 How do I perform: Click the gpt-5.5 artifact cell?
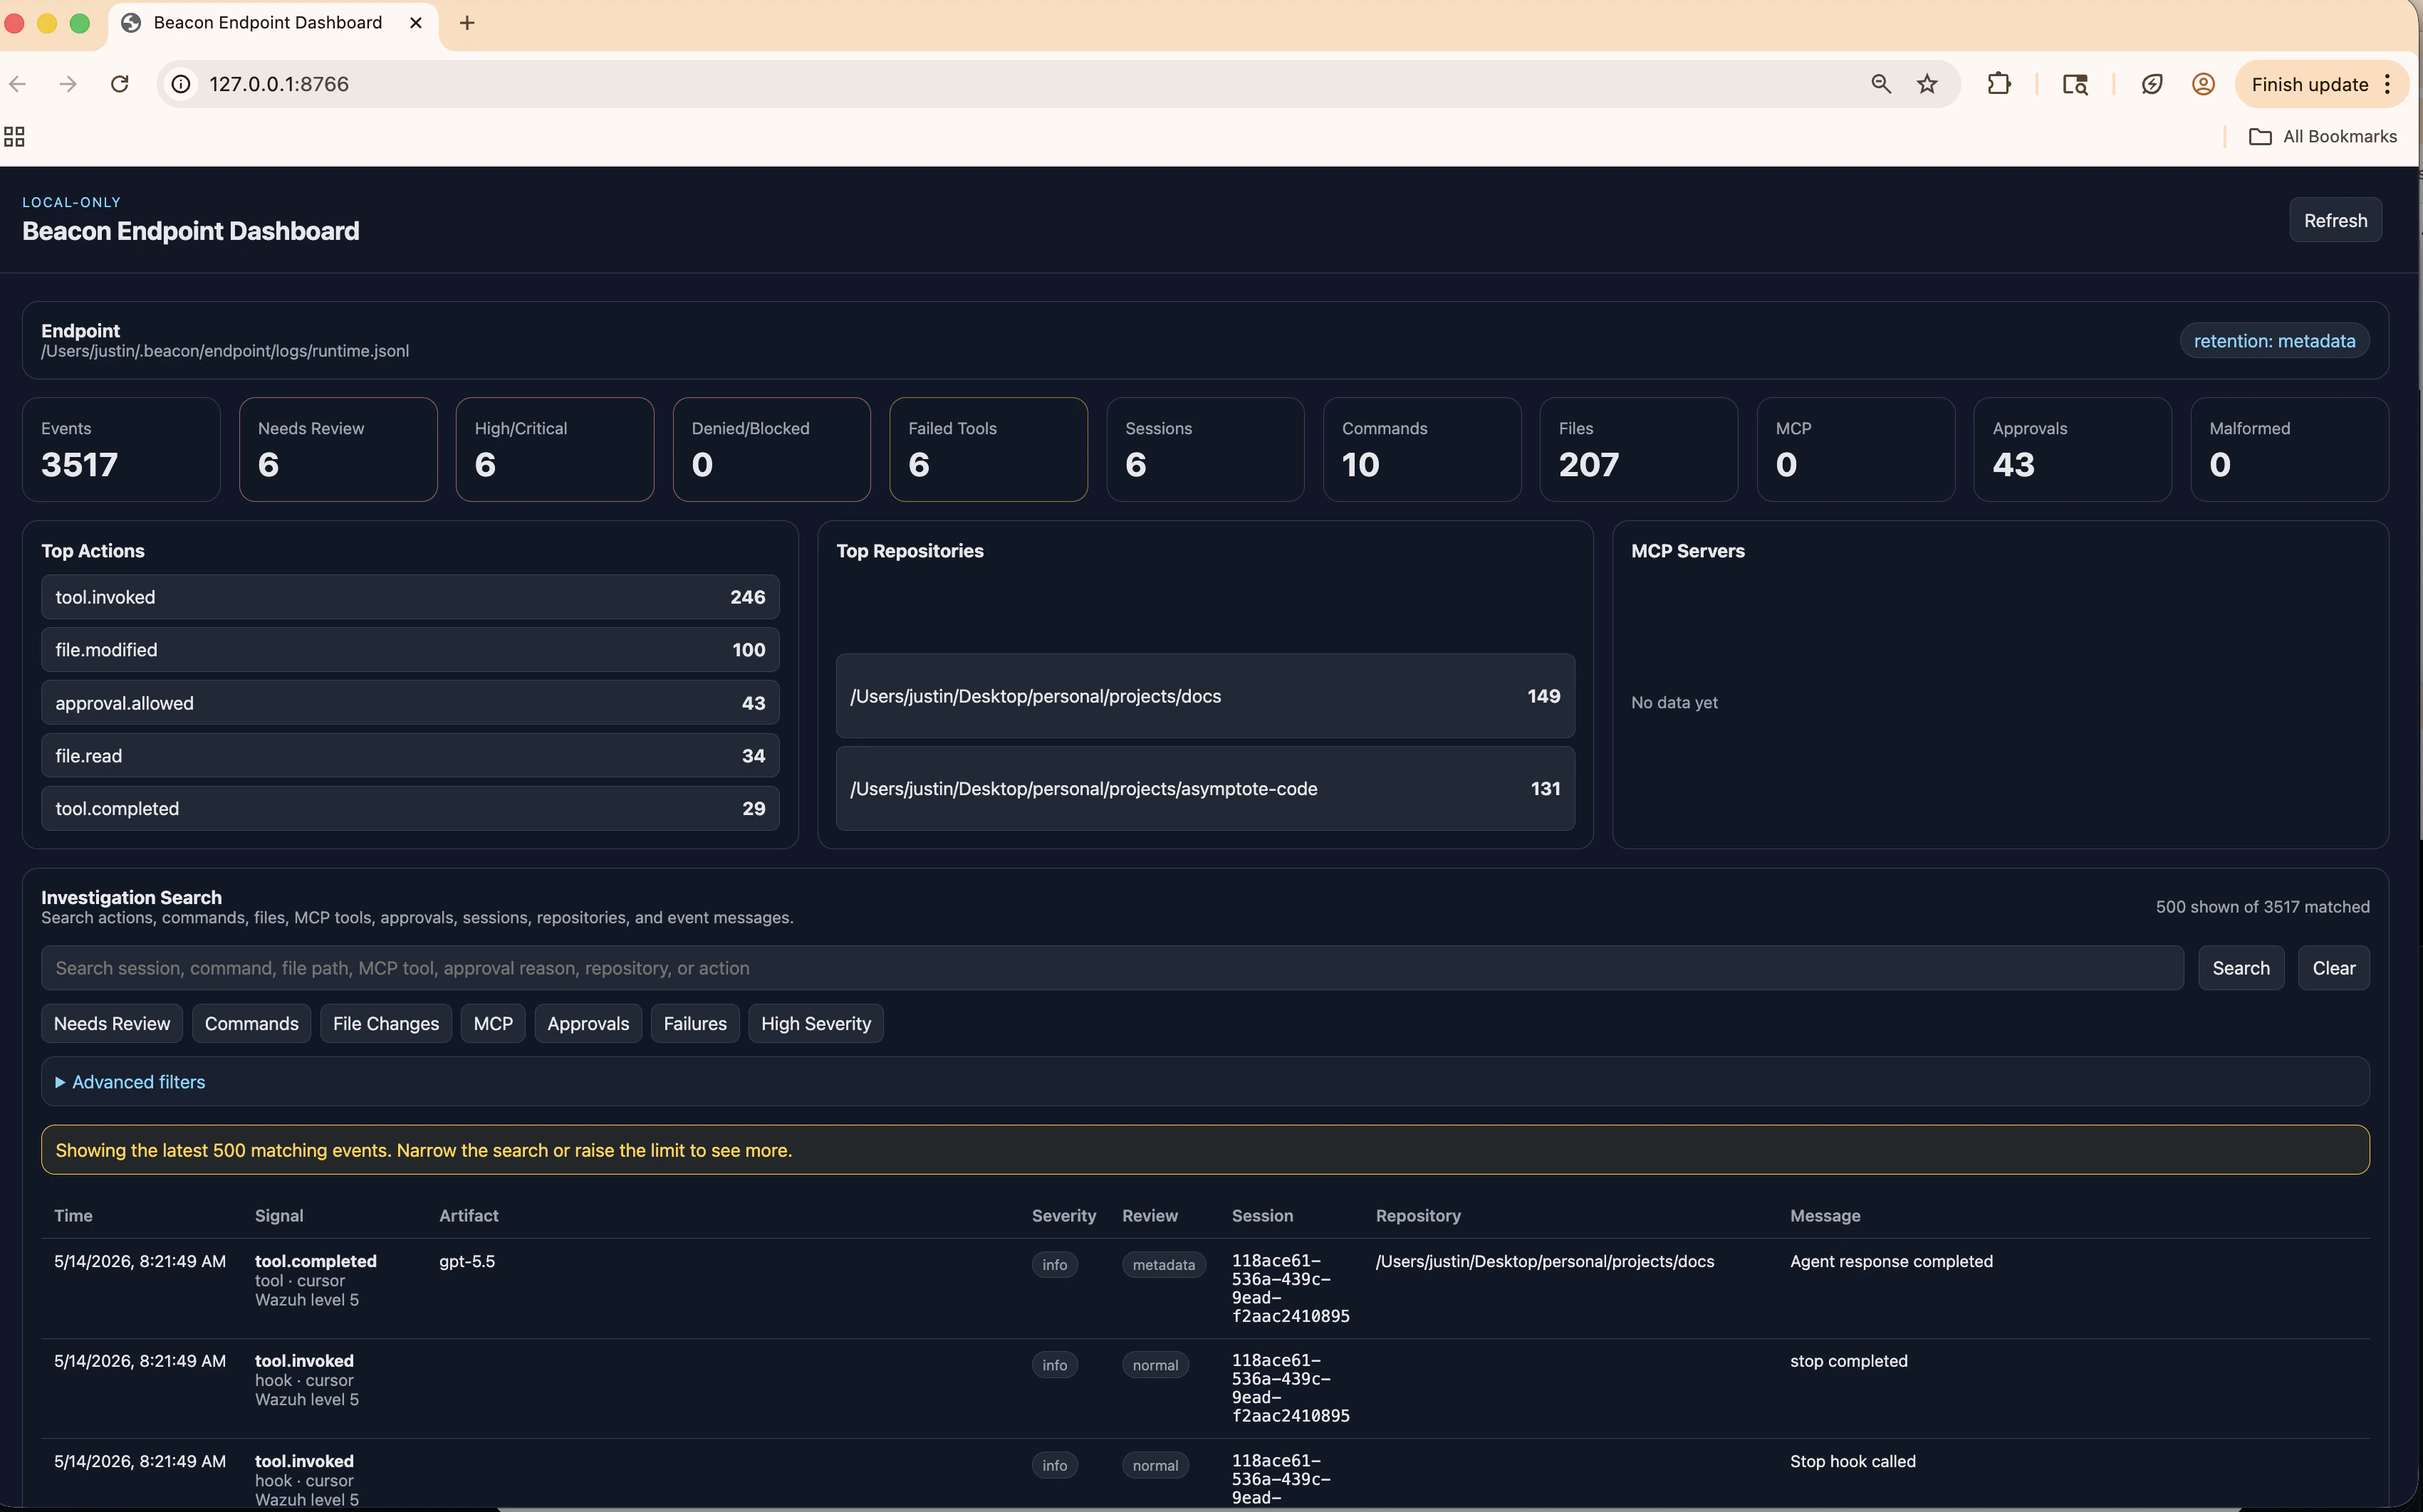[467, 1262]
